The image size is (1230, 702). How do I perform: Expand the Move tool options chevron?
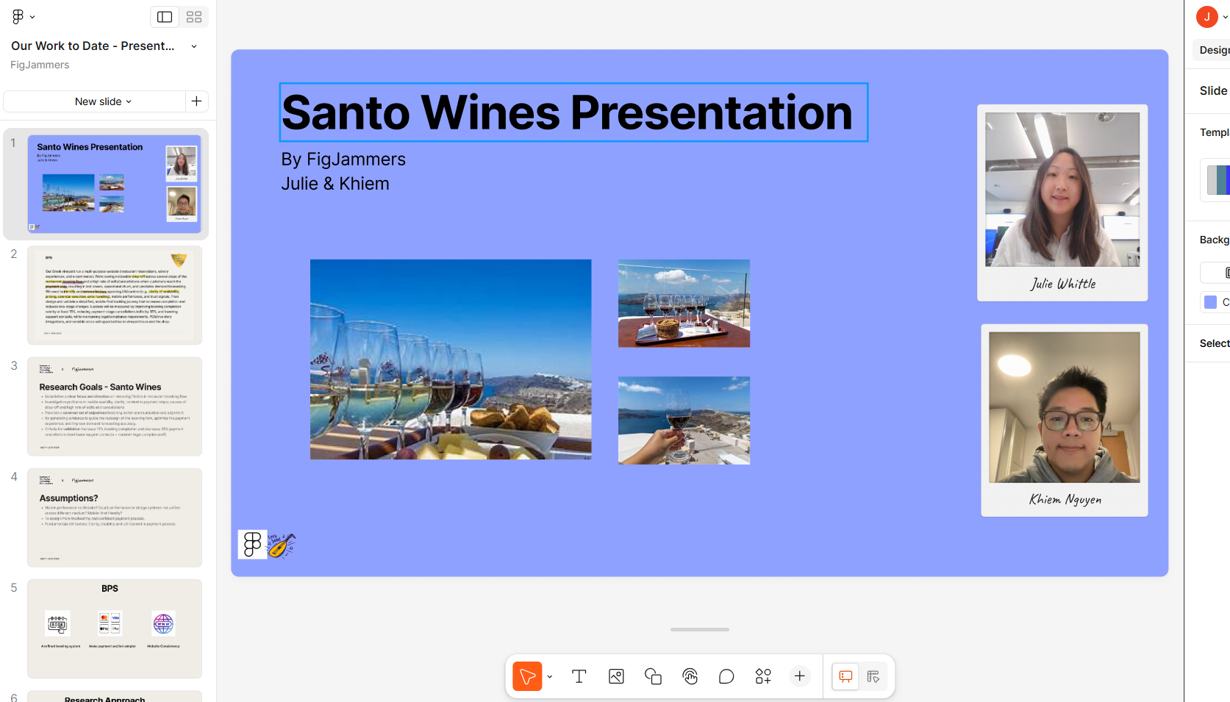point(550,677)
